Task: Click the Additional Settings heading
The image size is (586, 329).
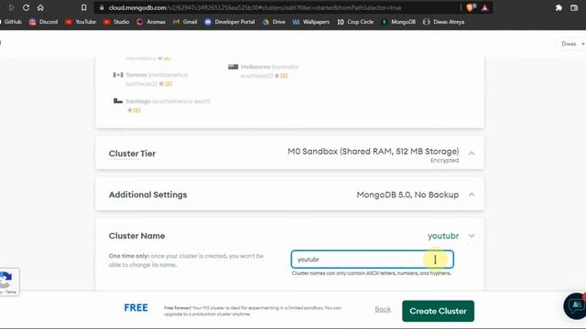Action: [147, 195]
